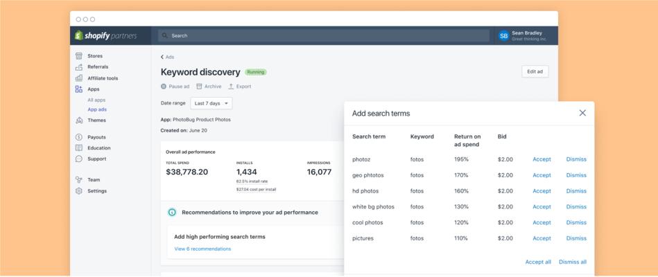Screen dimensions: 658x277
Task: Click the 16,077 impressions value
Action: coord(319,172)
